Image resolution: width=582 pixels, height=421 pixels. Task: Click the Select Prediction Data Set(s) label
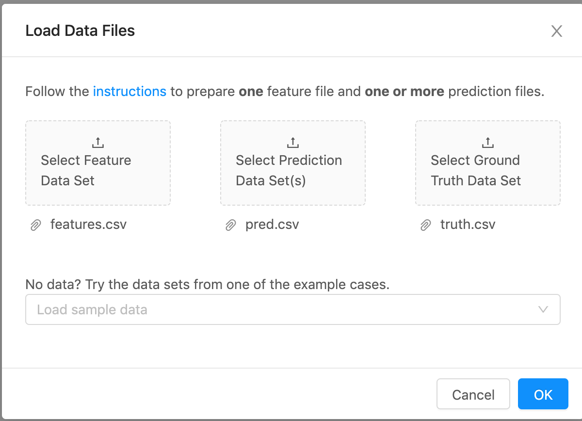[289, 170]
